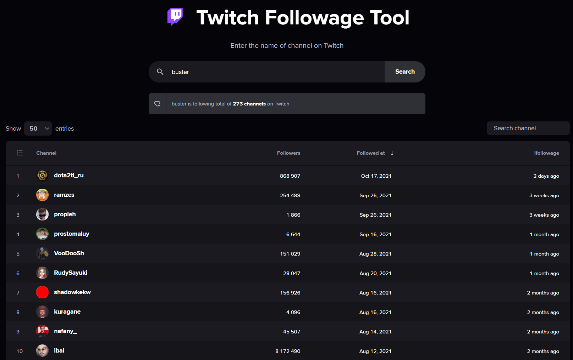Click the list icon in table header
This screenshot has width=573, height=360.
20,153
